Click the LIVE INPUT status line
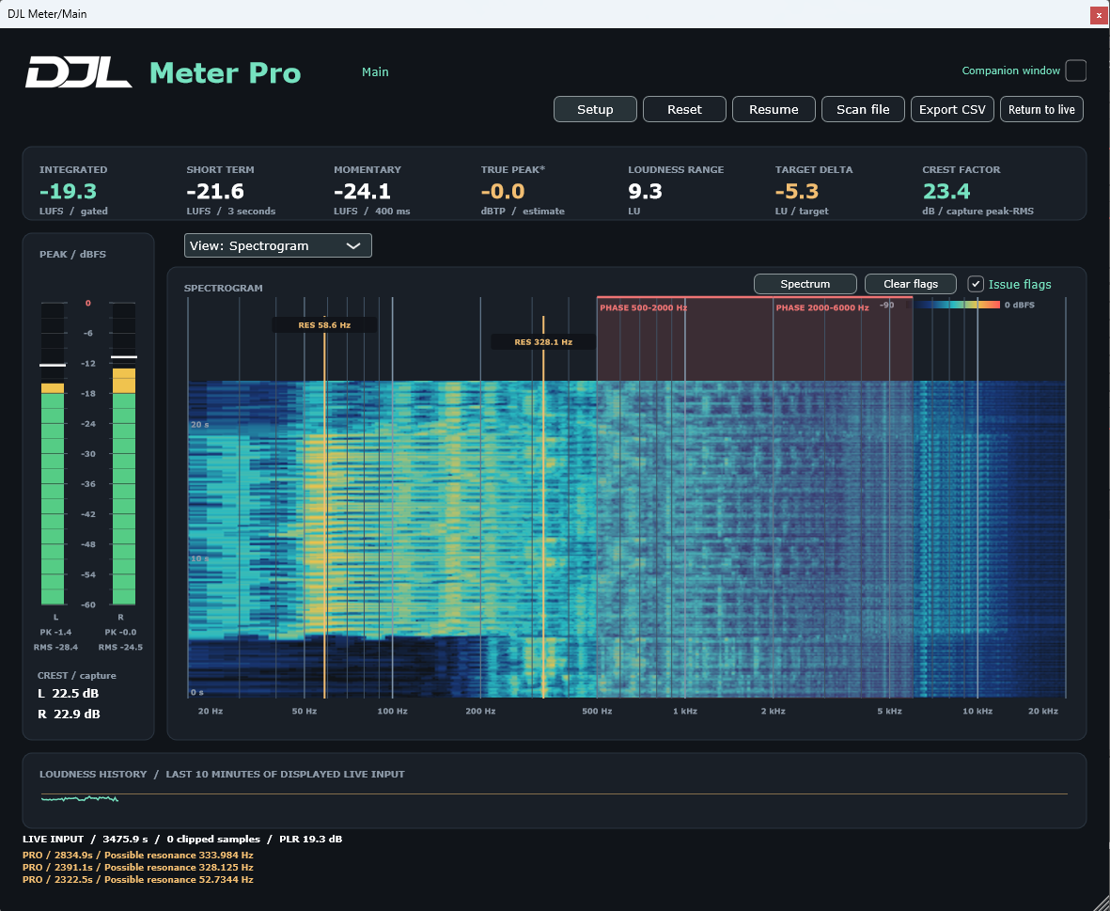 [x=182, y=839]
